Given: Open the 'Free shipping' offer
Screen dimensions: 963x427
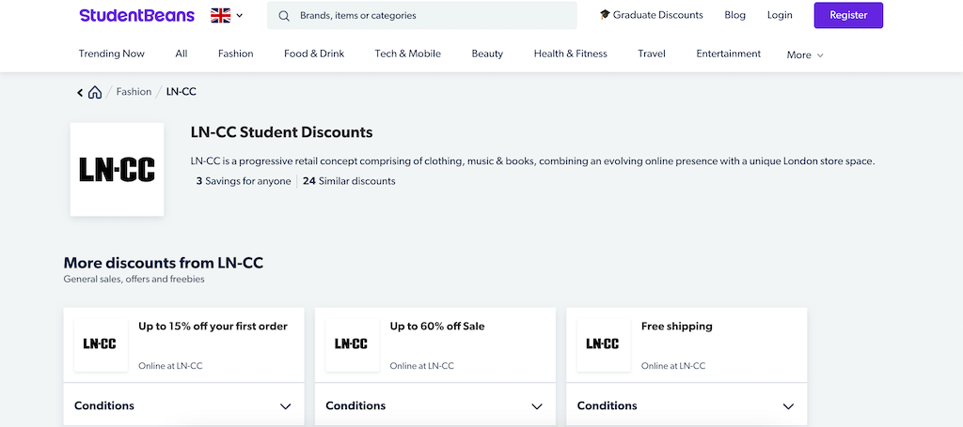Looking at the screenshot, I should pos(677,327).
